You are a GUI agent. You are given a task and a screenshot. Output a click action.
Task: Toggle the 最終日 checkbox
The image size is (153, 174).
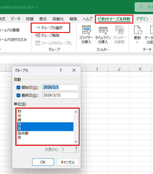point(18,95)
